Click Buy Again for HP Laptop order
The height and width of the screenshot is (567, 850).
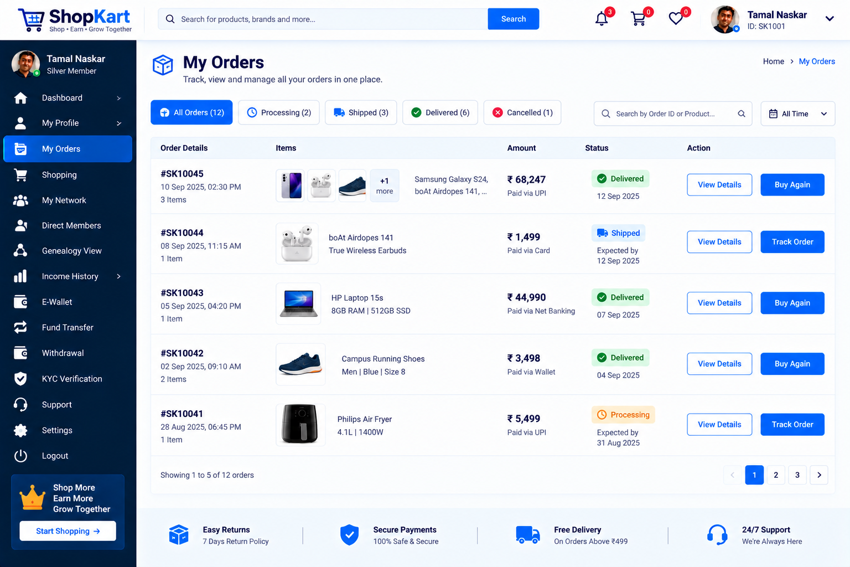[792, 303]
